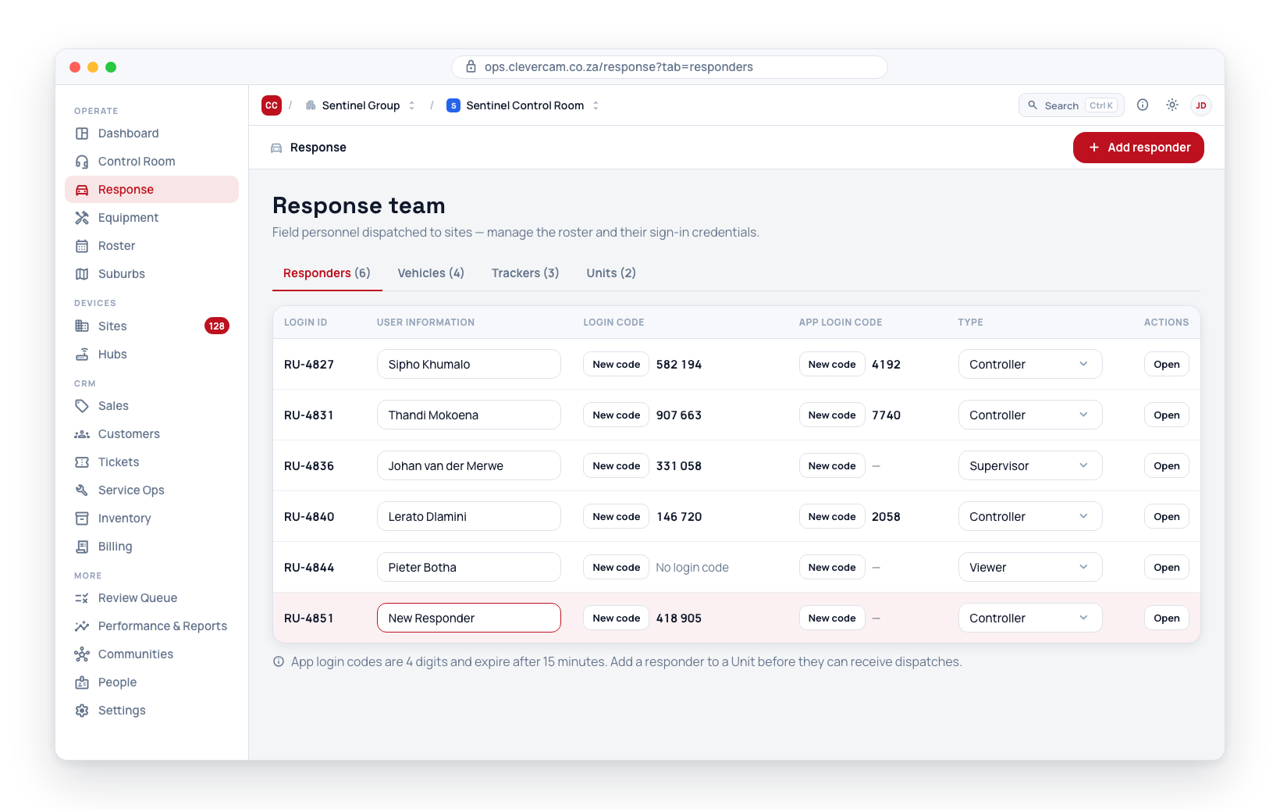The height and width of the screenshot is (809, 1280).
Task: Open Supervisor type dropdown for Johan
Action: point(1030,465)
